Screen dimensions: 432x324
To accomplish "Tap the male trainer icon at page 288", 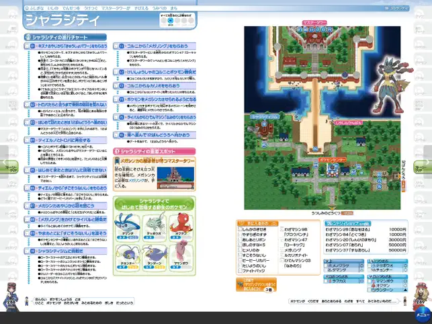I will [11, 297].
